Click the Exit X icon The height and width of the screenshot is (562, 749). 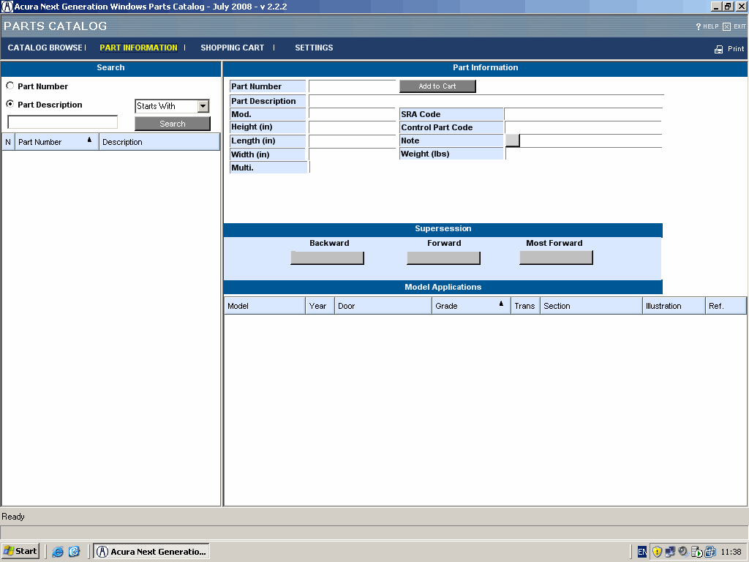point(726,26)
